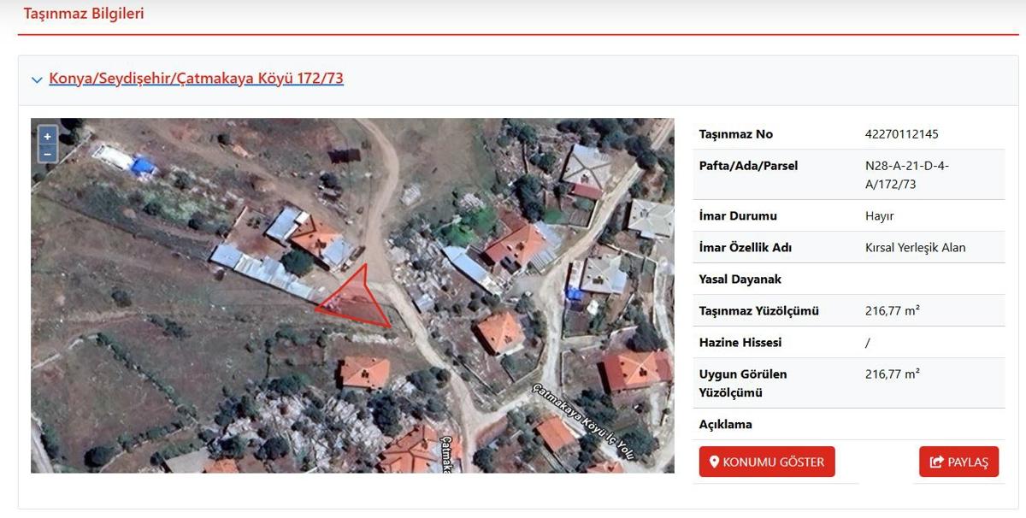1026x518 pixels.
Task: Click the Hazine Hissesi row label
Action: tap(740, 343)
